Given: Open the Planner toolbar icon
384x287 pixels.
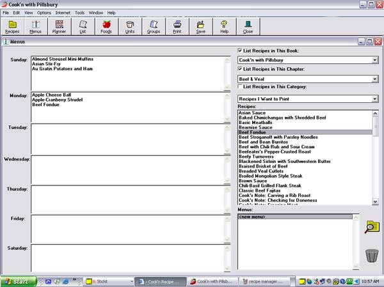Looking at the screenshot, I should [x=60, y=26].
